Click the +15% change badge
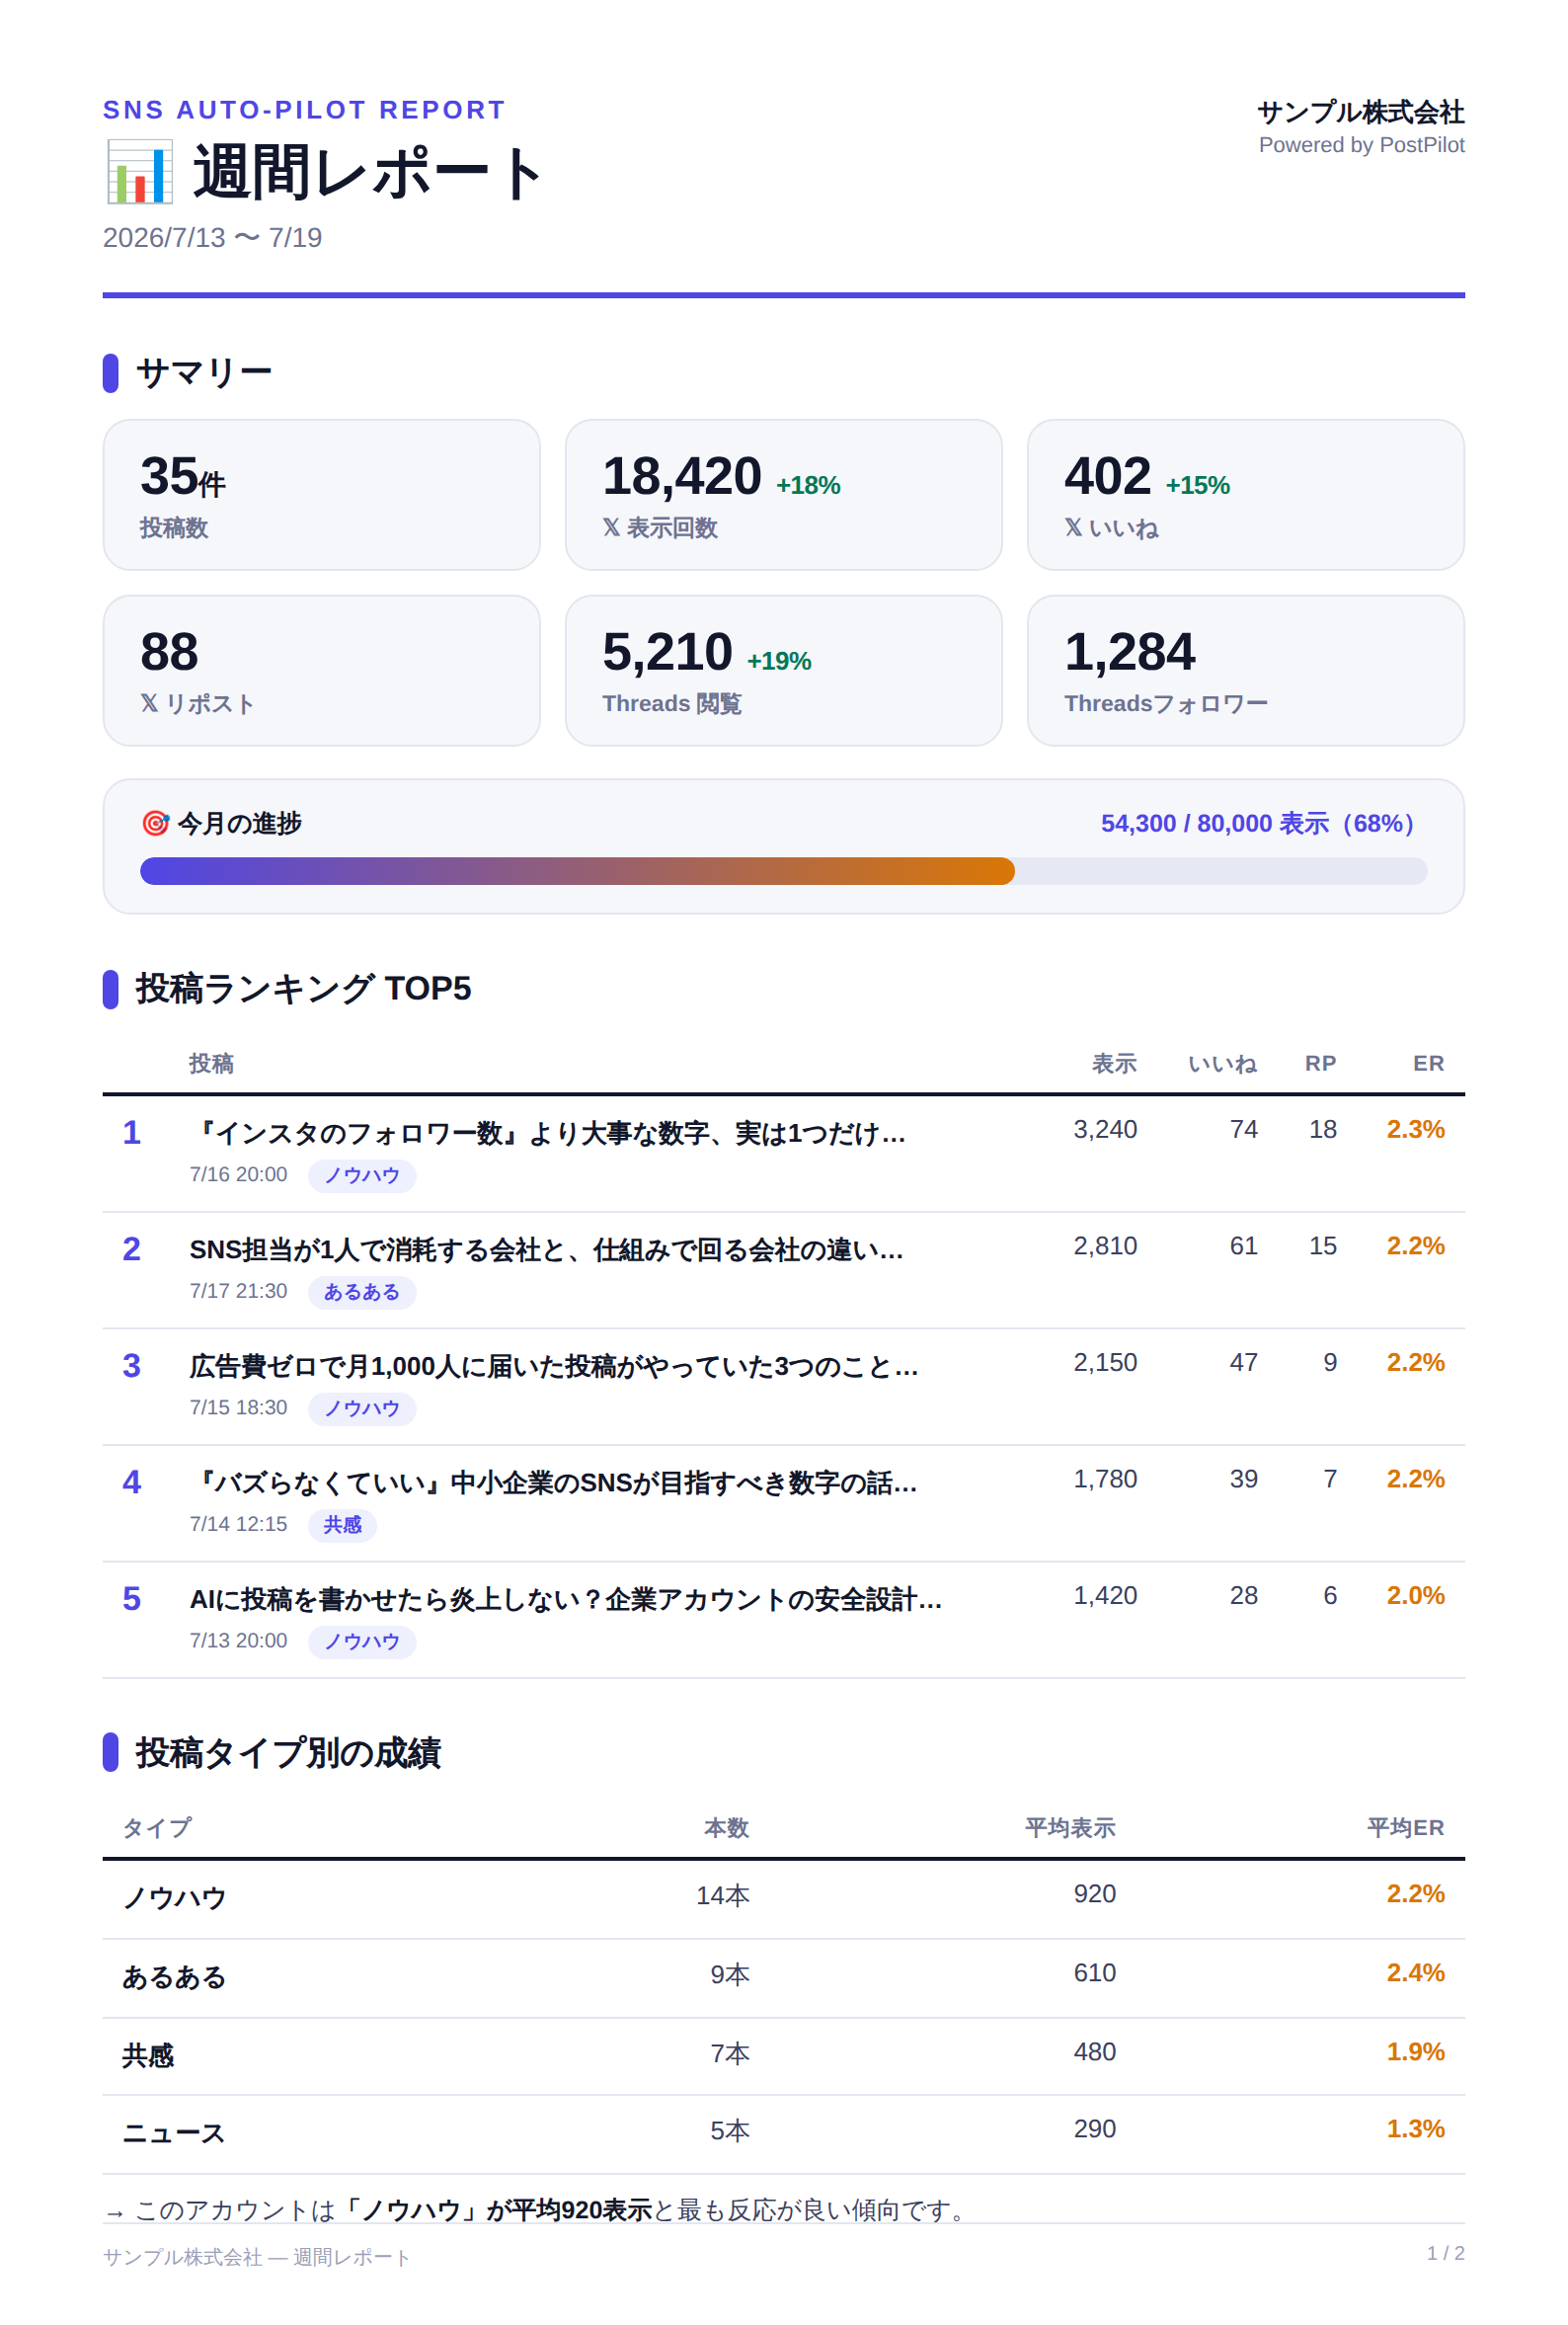 pyautogui.click(x=1197, y=486)
